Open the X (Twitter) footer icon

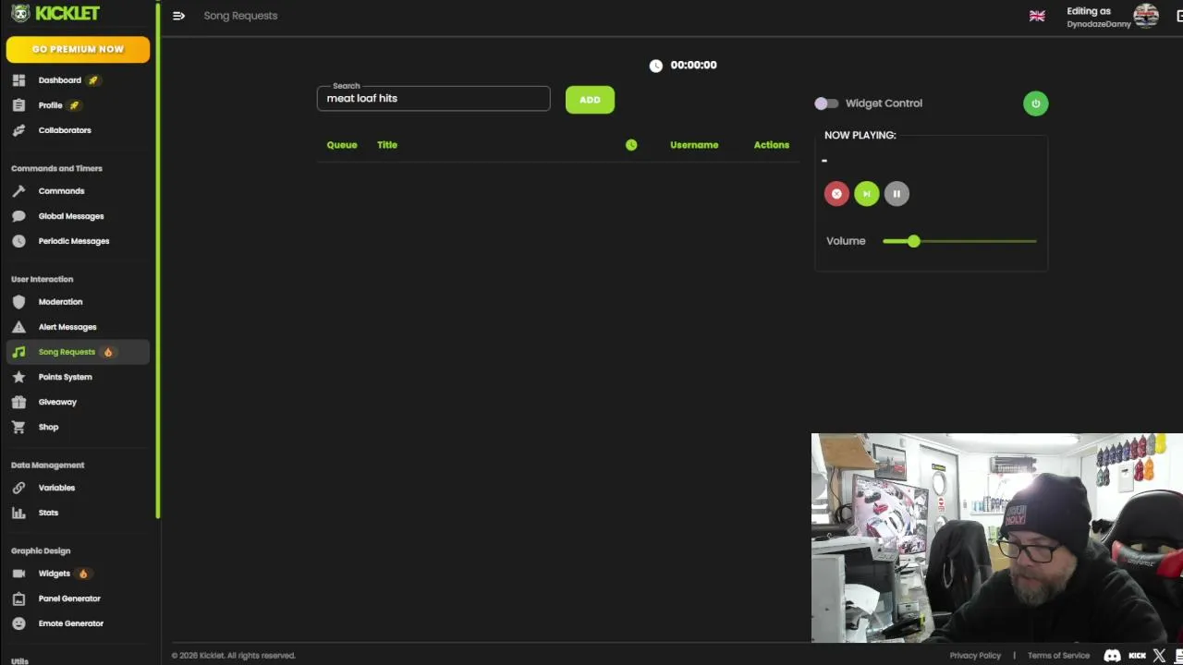pyautogui.click(x=1160, y=656)
